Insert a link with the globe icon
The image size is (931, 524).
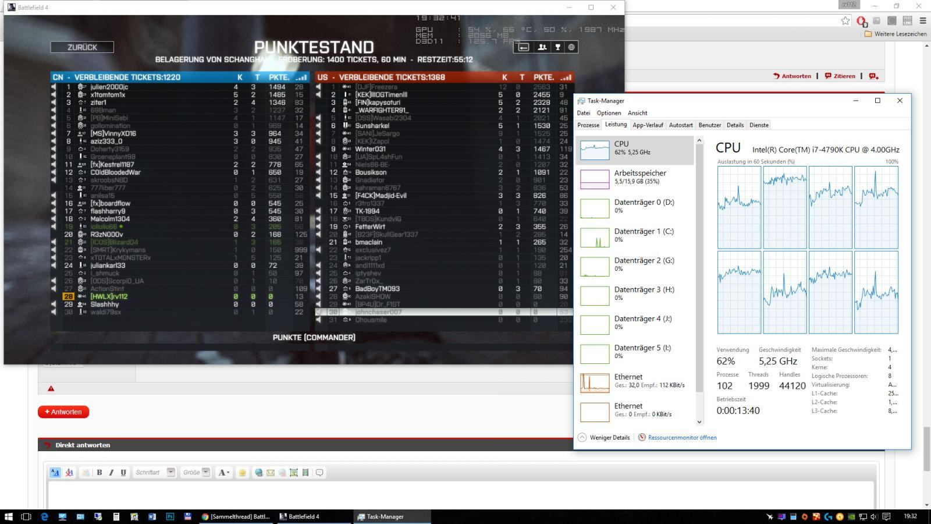click(x=259, y=472)
